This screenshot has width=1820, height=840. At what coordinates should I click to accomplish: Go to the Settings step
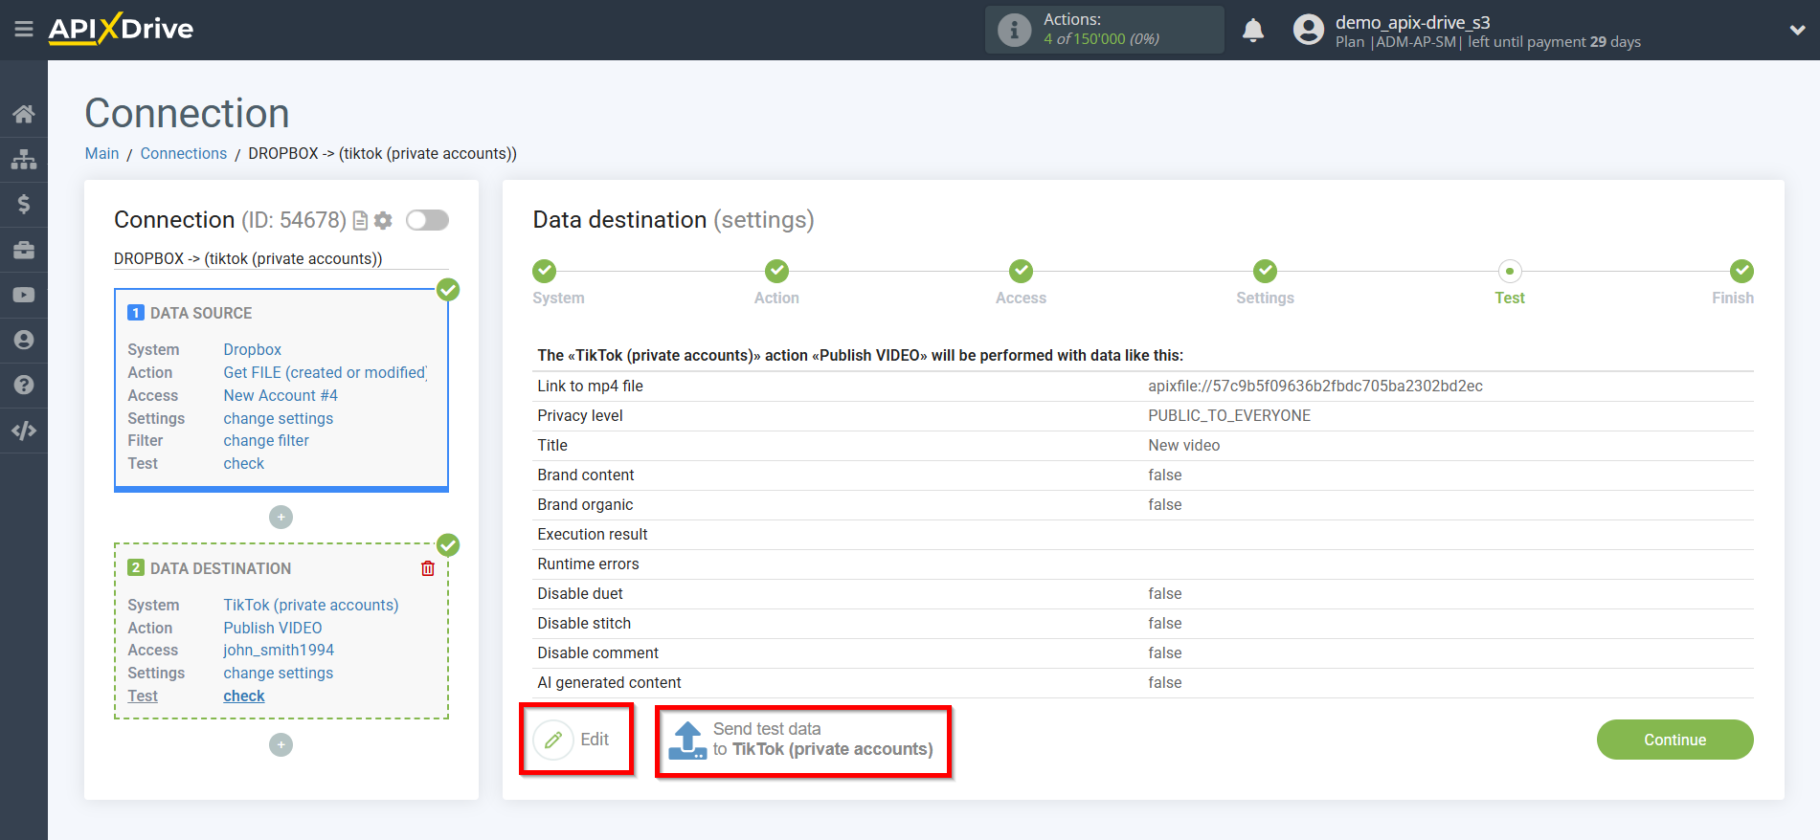point(1265,282)
